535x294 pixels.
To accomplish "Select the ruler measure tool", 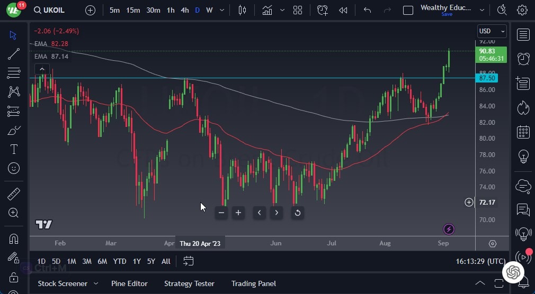I will pos(14,194).
